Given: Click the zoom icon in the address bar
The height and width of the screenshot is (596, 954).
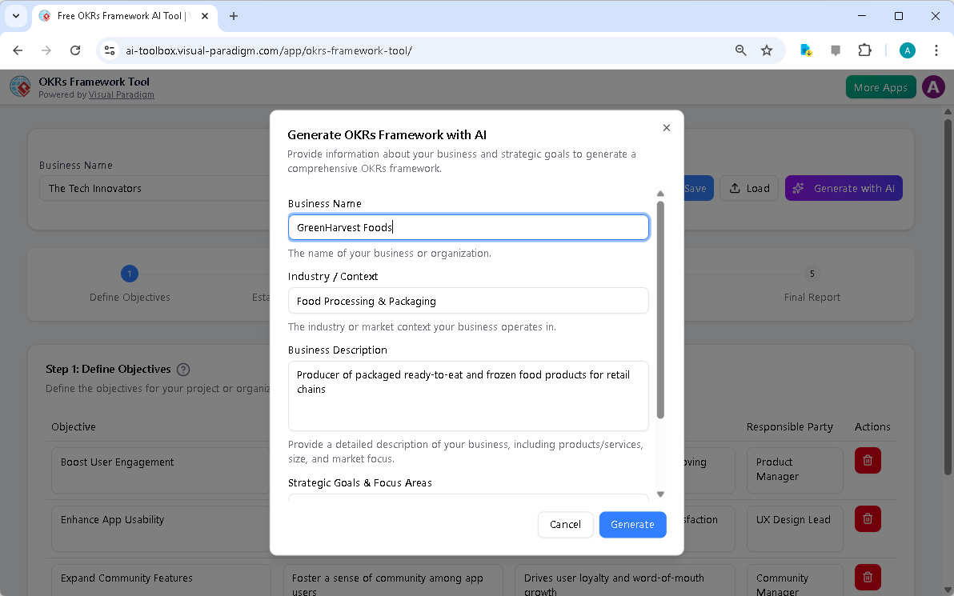Looking at the screenshot, I should 740,50.
